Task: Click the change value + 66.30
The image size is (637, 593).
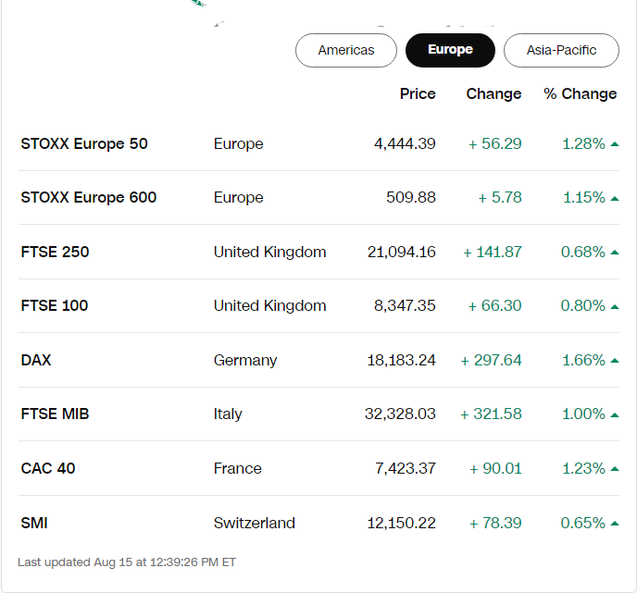Action: [x=494, y=305]
